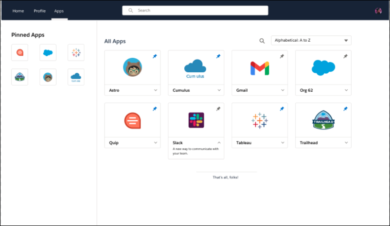This screenshot has width=390, height=226.
Task: Click the Tableau logo in All Apps
Action: tap(260, 120)
